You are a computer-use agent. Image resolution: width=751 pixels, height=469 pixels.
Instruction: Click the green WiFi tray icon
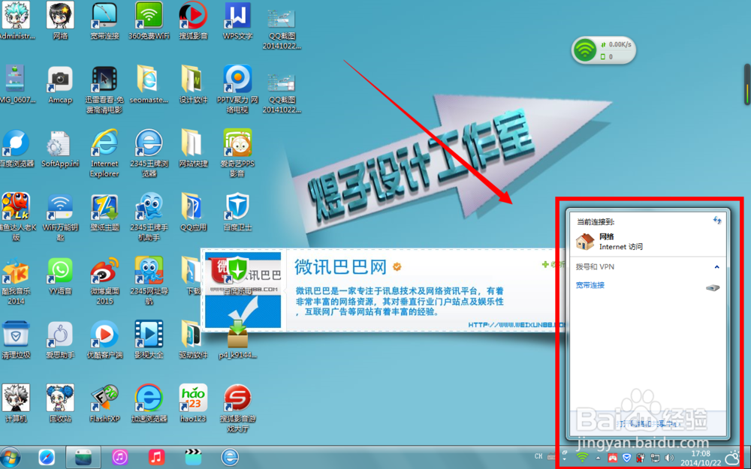tap(582, 458)
